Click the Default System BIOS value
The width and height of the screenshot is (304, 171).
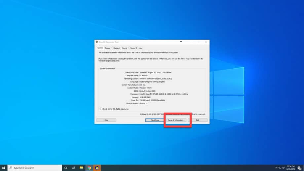[x=147, y=91]
